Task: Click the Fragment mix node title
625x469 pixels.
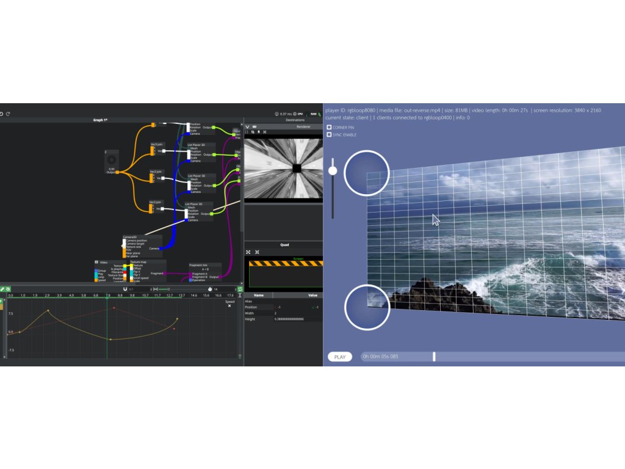Action: 198,265
